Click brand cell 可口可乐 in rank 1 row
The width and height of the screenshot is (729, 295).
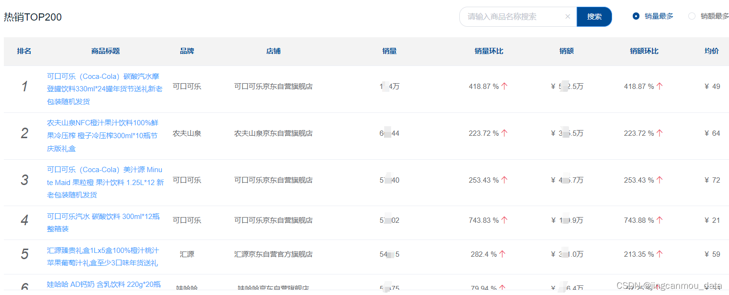tap(187, 87)
